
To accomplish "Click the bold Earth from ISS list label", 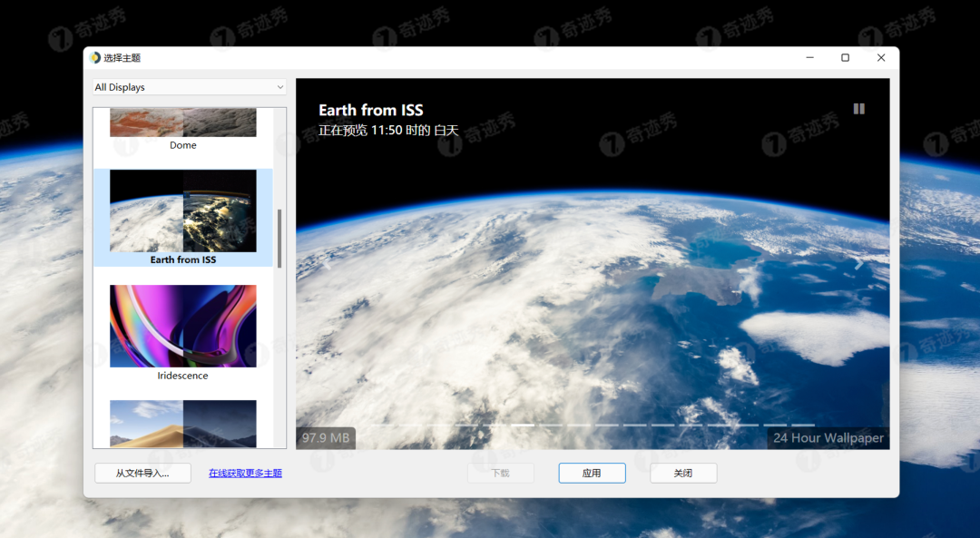I will click(x=183, y=259).
